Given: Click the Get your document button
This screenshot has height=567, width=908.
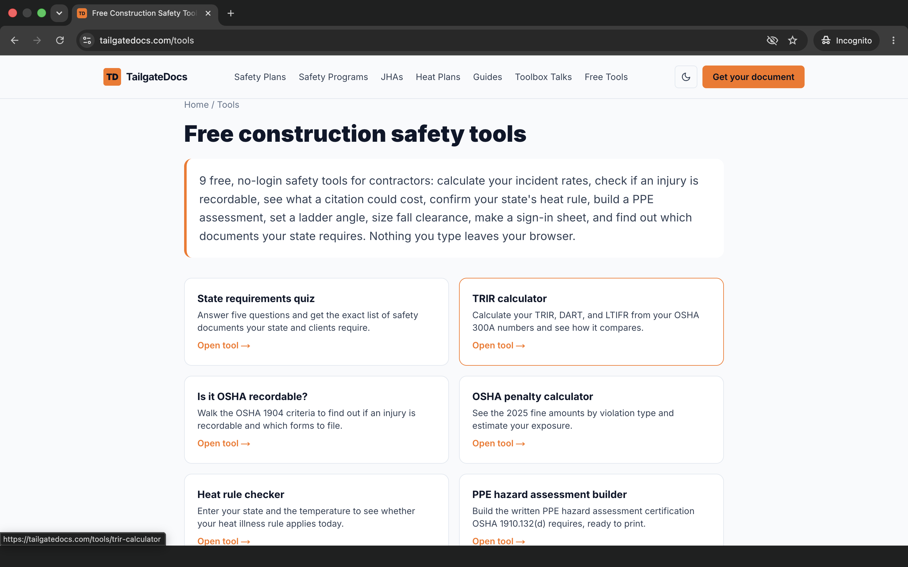Looking at the screenshot, I should pos(753,77).
